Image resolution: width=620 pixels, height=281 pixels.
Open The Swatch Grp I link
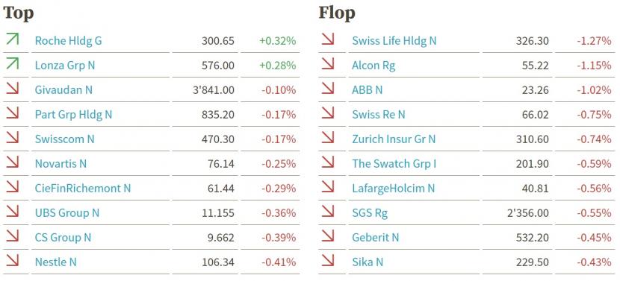tap(394, 163)
